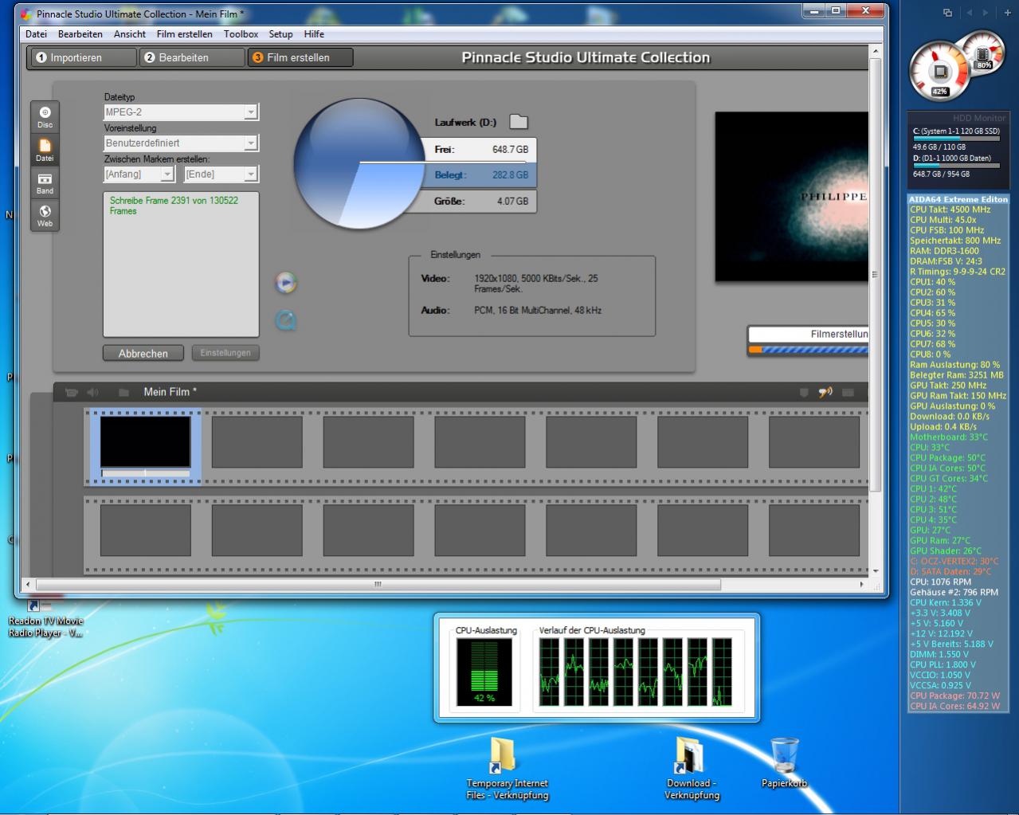Click the video preview showing PHILIPPE
Screen dimensions: 1019x815
(x=791, y=197)
